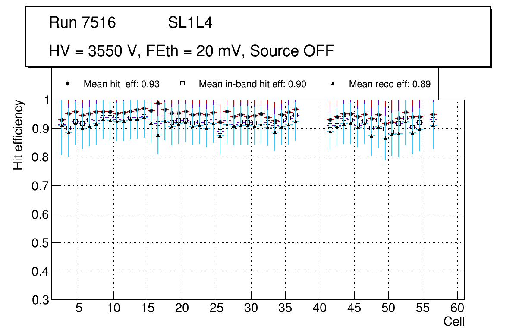516x333 pixels.
Task: Select the 'Mean in-band hit eff: 0.90' label
Action: [x=252, y=84]
